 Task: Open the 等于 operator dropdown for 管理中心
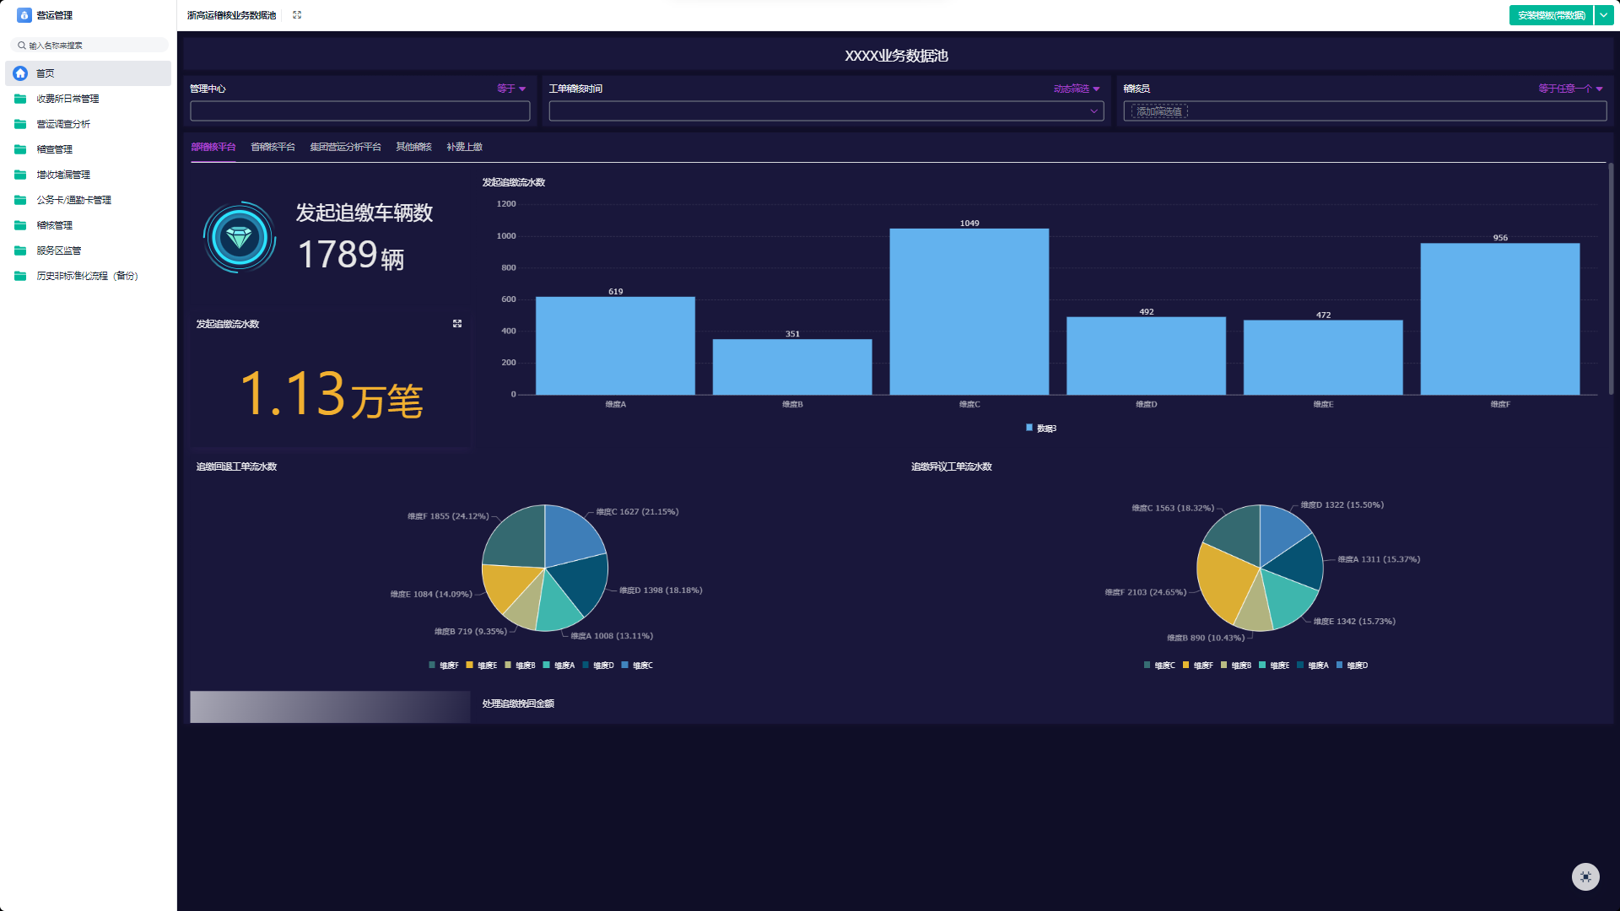(x=511, y=89)
